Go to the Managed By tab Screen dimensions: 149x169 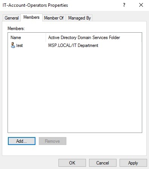point(80,18)
